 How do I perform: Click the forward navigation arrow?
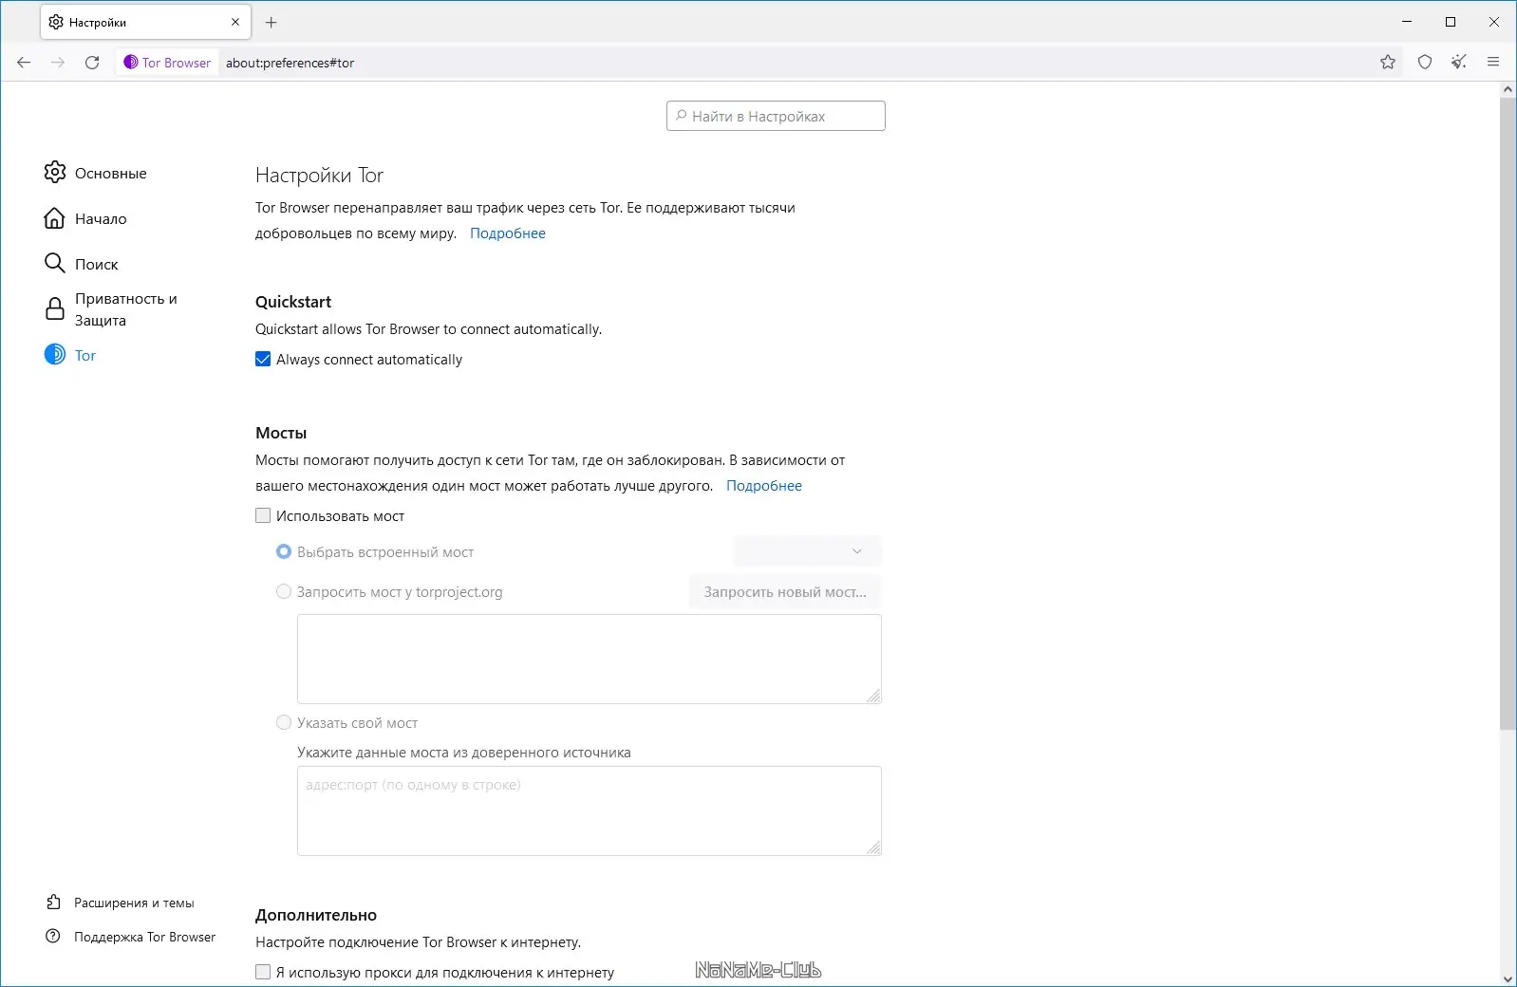[x=58, y=63]
